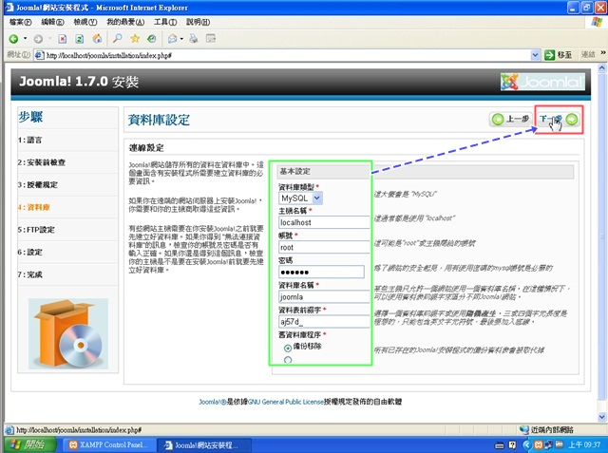Open the 檢視(V) menu
Viewport: 608px width, 453px height.
coord(85,22)
